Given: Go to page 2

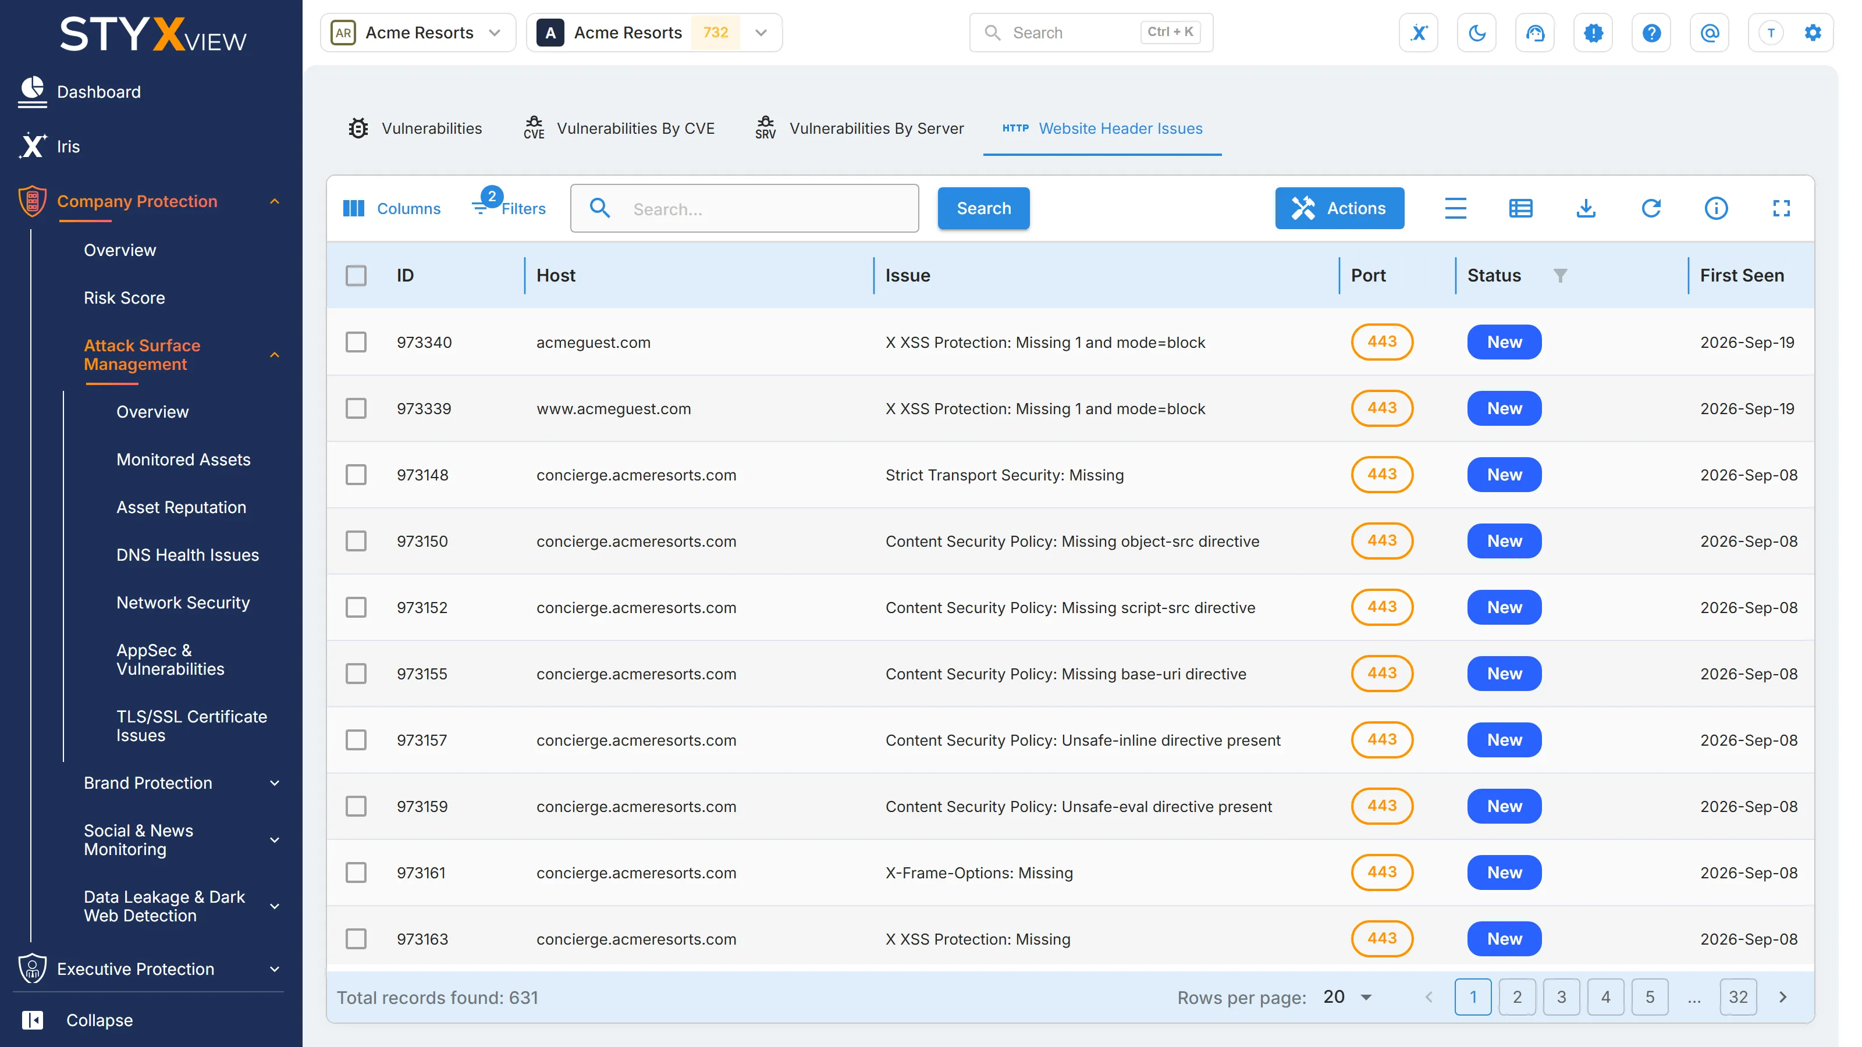Looking at the screenshot, I should 1517,997.
